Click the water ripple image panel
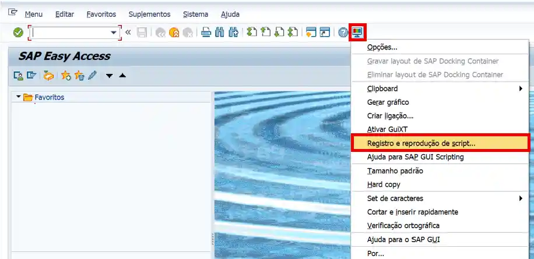Screen dimensions: 534x259 283,175
